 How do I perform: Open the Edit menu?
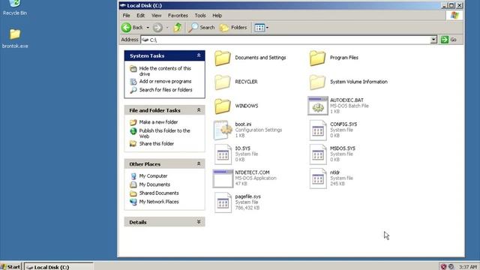(x=140, y=15)
